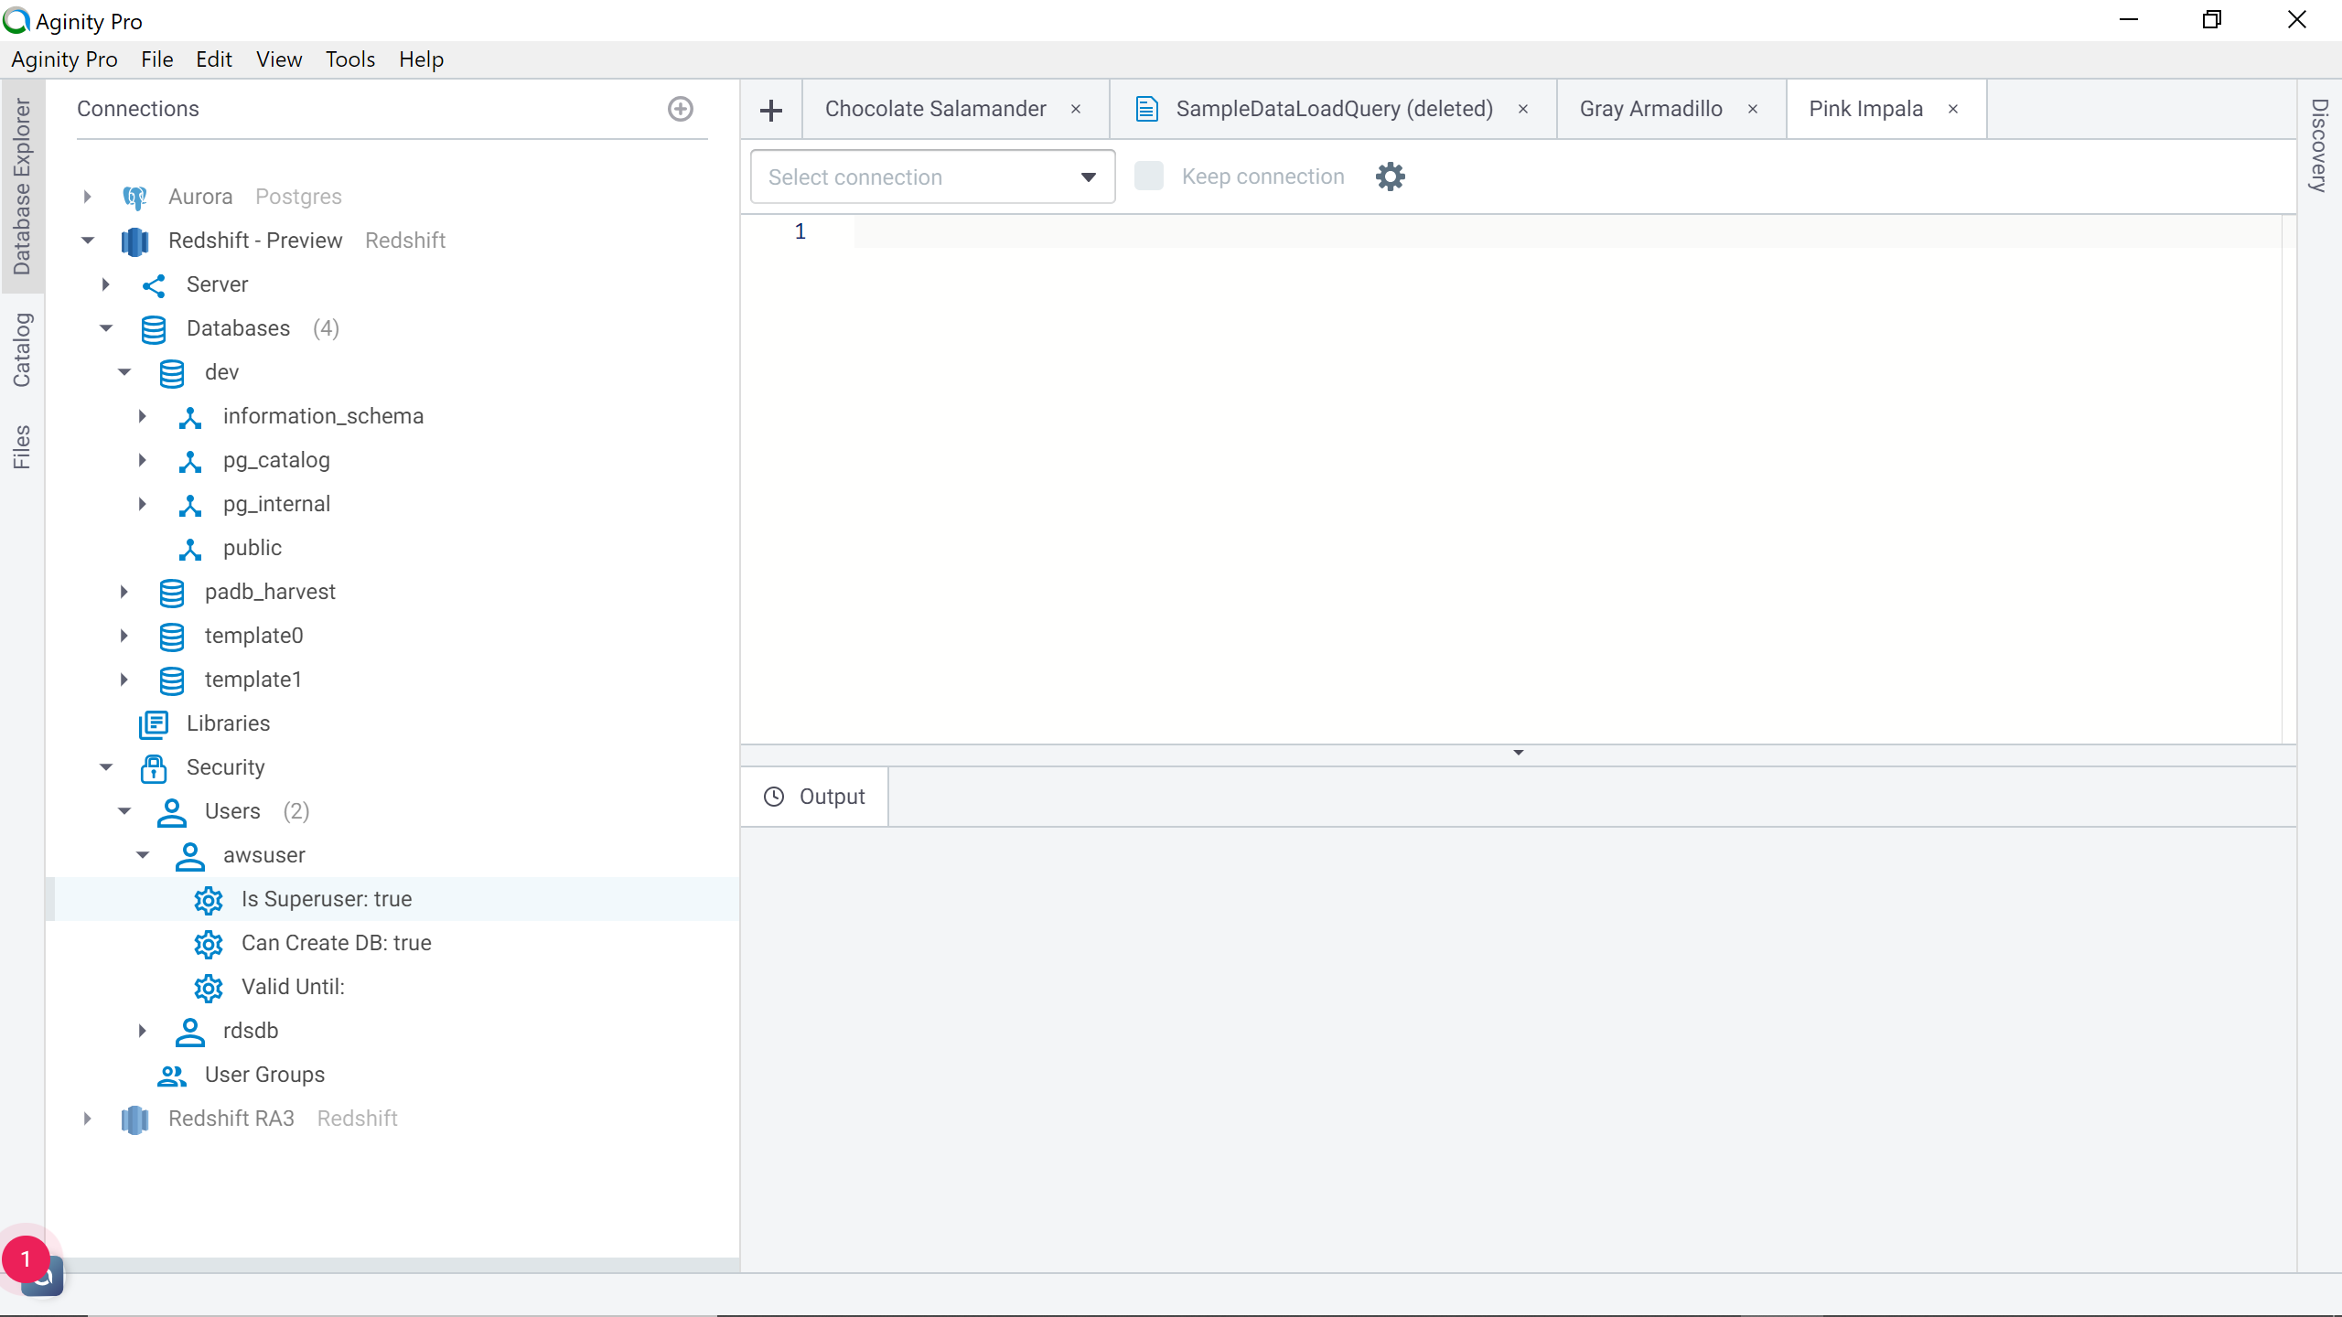The height and width of the screenshot is (1317, 2342).
Task: Open the Catalog side panel
Action: pyautogui.click(x=22, y=349)
